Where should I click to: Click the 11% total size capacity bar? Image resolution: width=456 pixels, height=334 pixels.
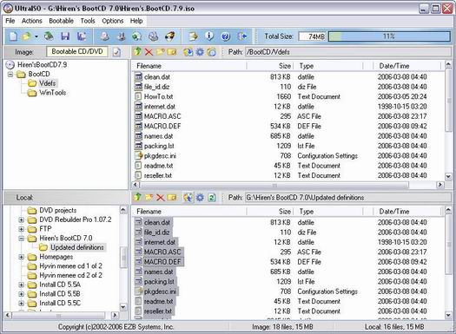pos(389,36)
